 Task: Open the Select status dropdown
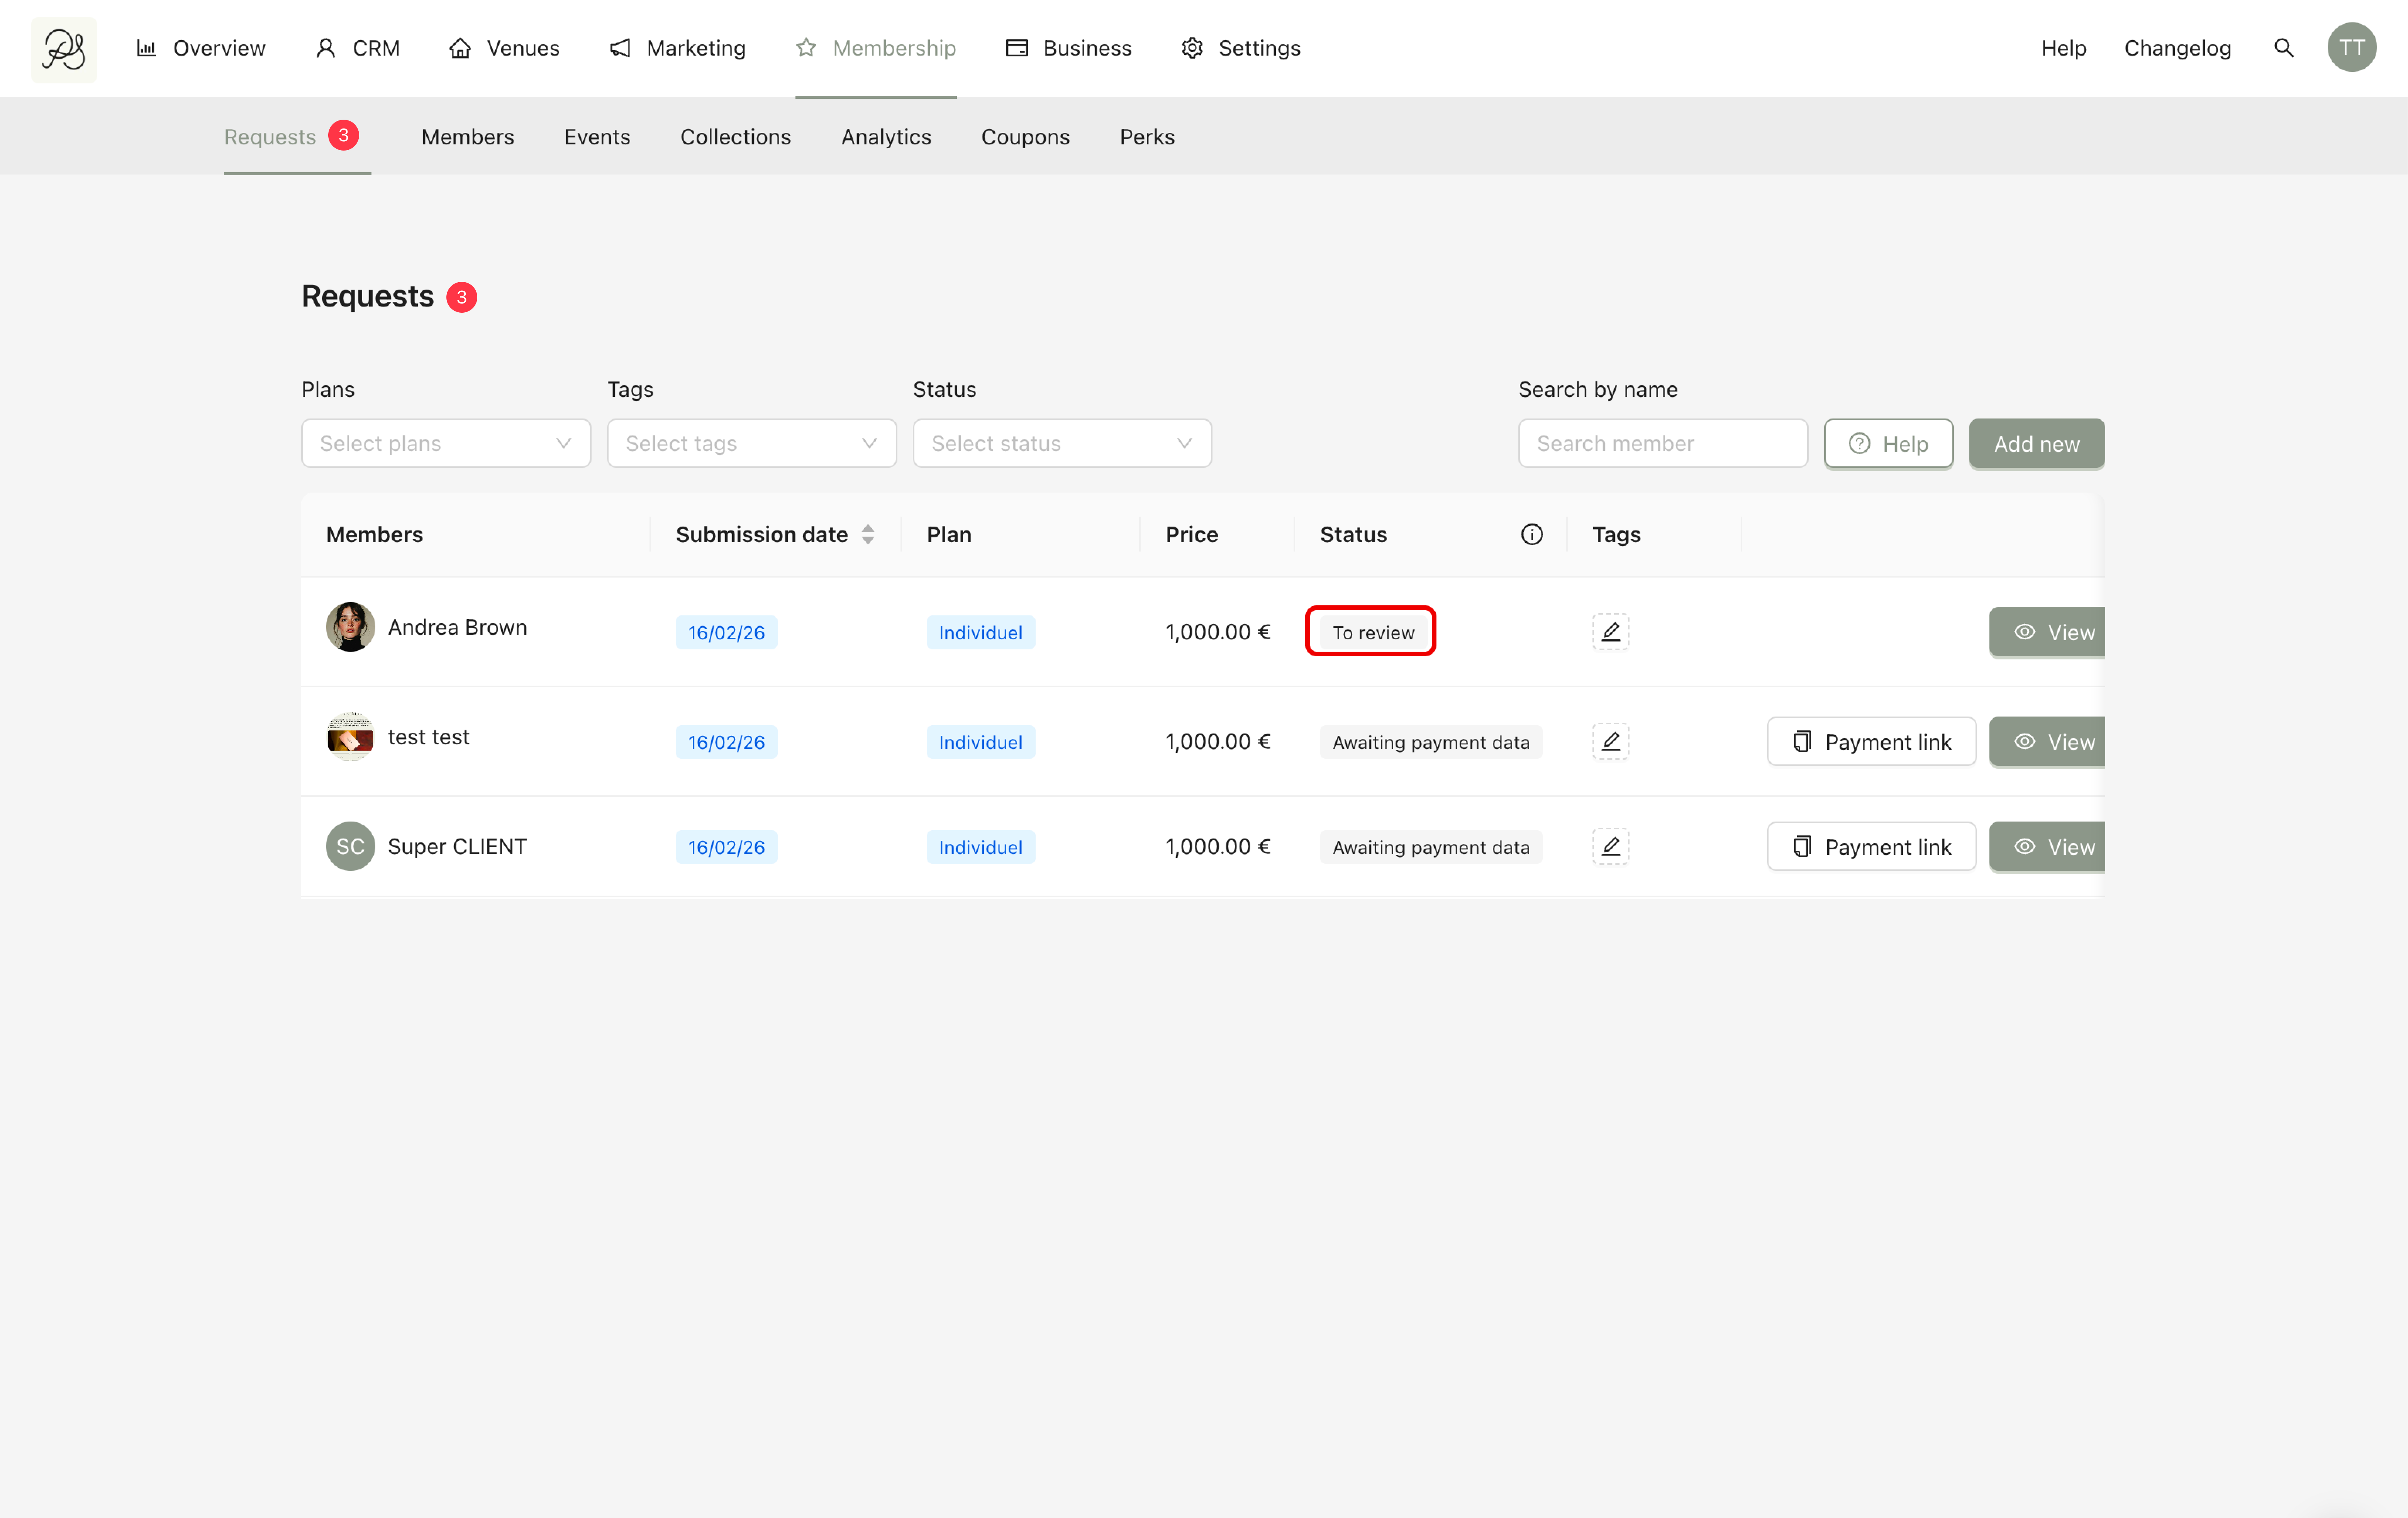[1061, 443]
